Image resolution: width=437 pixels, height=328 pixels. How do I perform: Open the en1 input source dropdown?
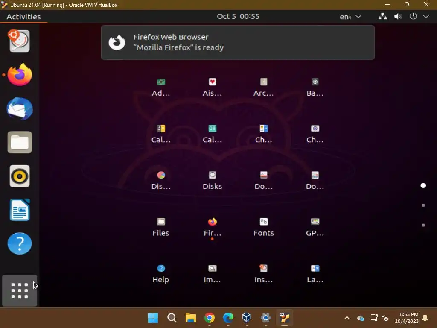click(x=350, y=17)
